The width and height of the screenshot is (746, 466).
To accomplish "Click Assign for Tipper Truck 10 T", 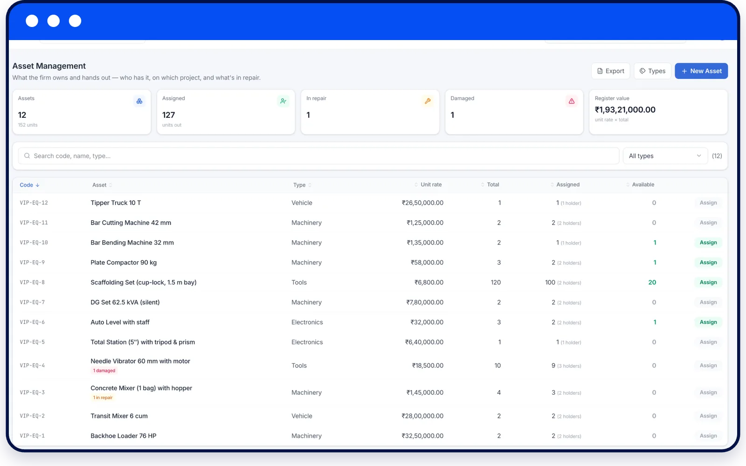I will point(708,203).
